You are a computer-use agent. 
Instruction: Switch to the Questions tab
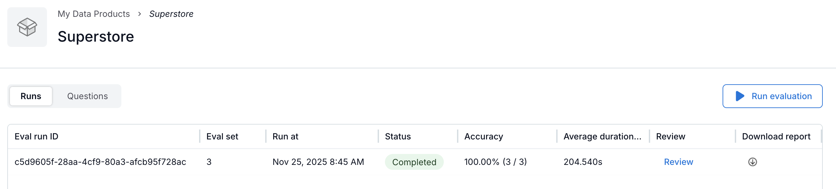pos(87,96)
